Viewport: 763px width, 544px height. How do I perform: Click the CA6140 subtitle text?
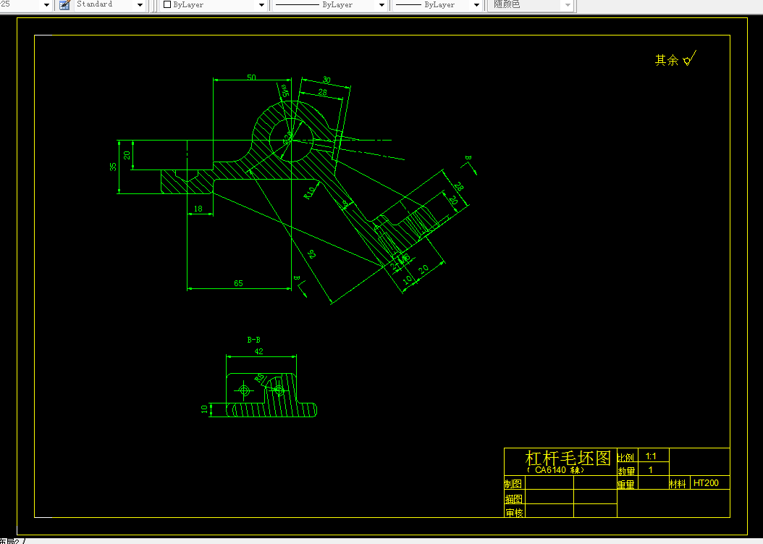[x=555, y=470]
